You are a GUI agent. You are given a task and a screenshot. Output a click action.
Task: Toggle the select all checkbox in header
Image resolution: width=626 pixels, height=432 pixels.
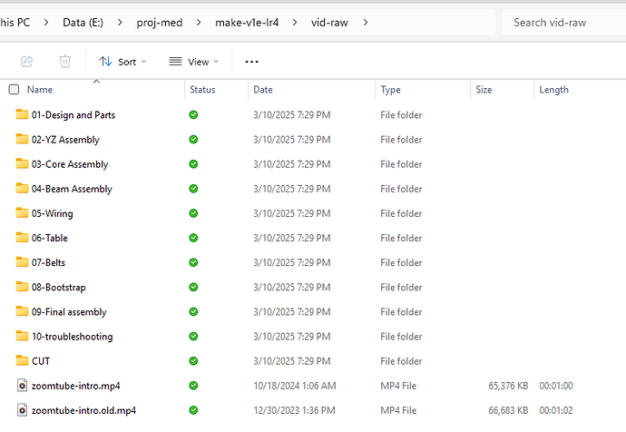tap(14, 90)
